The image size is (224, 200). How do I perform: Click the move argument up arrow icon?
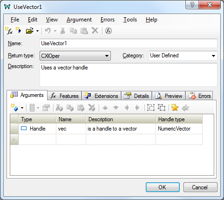click(x=105, y=108)
